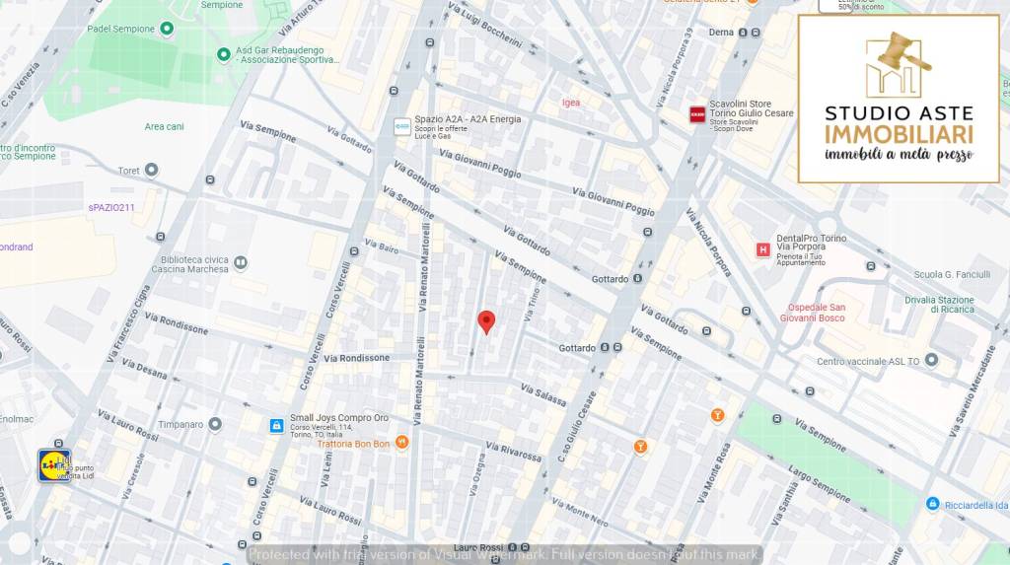Select the Derna transit stop label
Viewport: 1010px width, 565px height.
721,33
